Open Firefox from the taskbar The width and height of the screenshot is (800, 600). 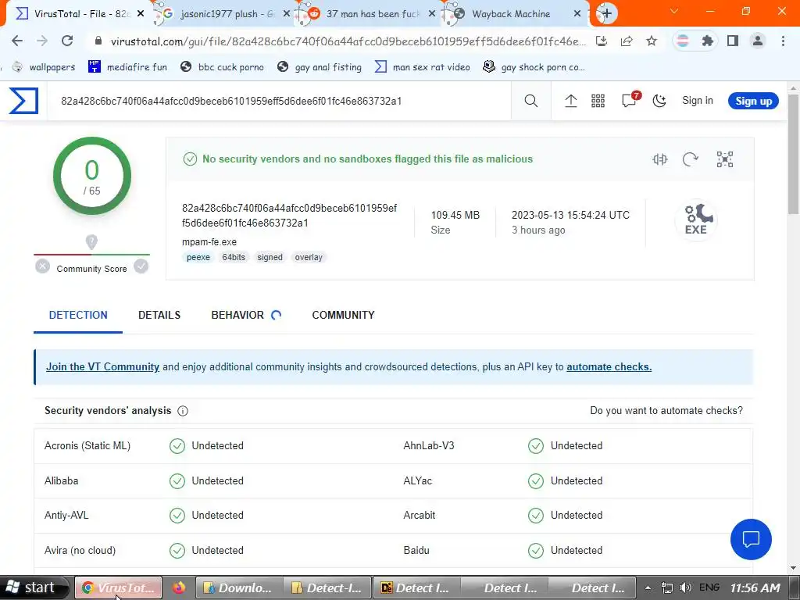(179, 587)
